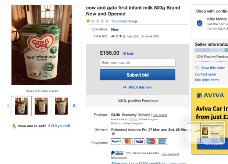This screenshot has width=228, height=164.
Task: Click the 'Sell it yourself' link
Action: tap(59, 126)
